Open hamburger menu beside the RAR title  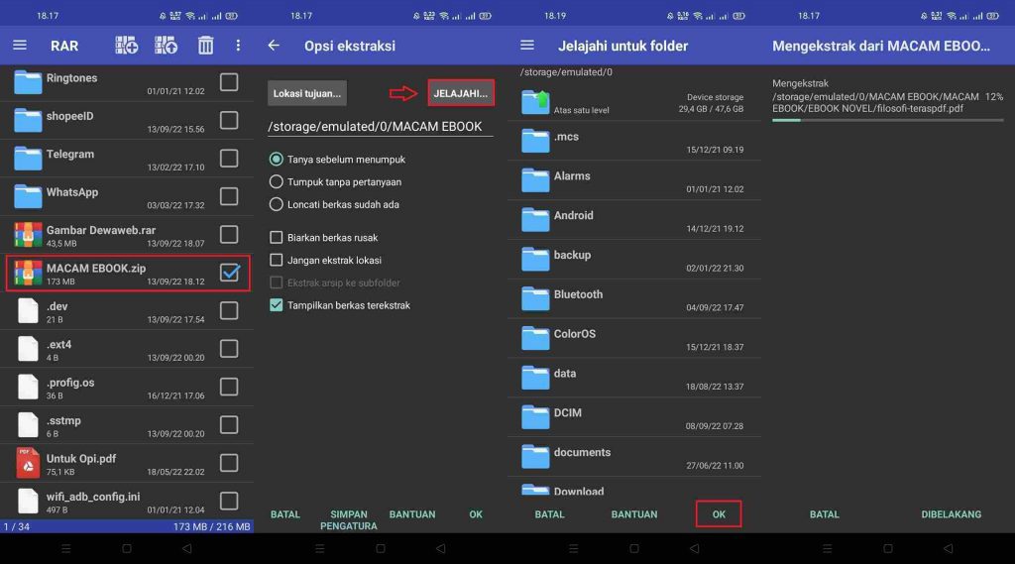20,46
